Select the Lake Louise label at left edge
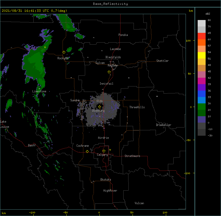 pos(5,124)
